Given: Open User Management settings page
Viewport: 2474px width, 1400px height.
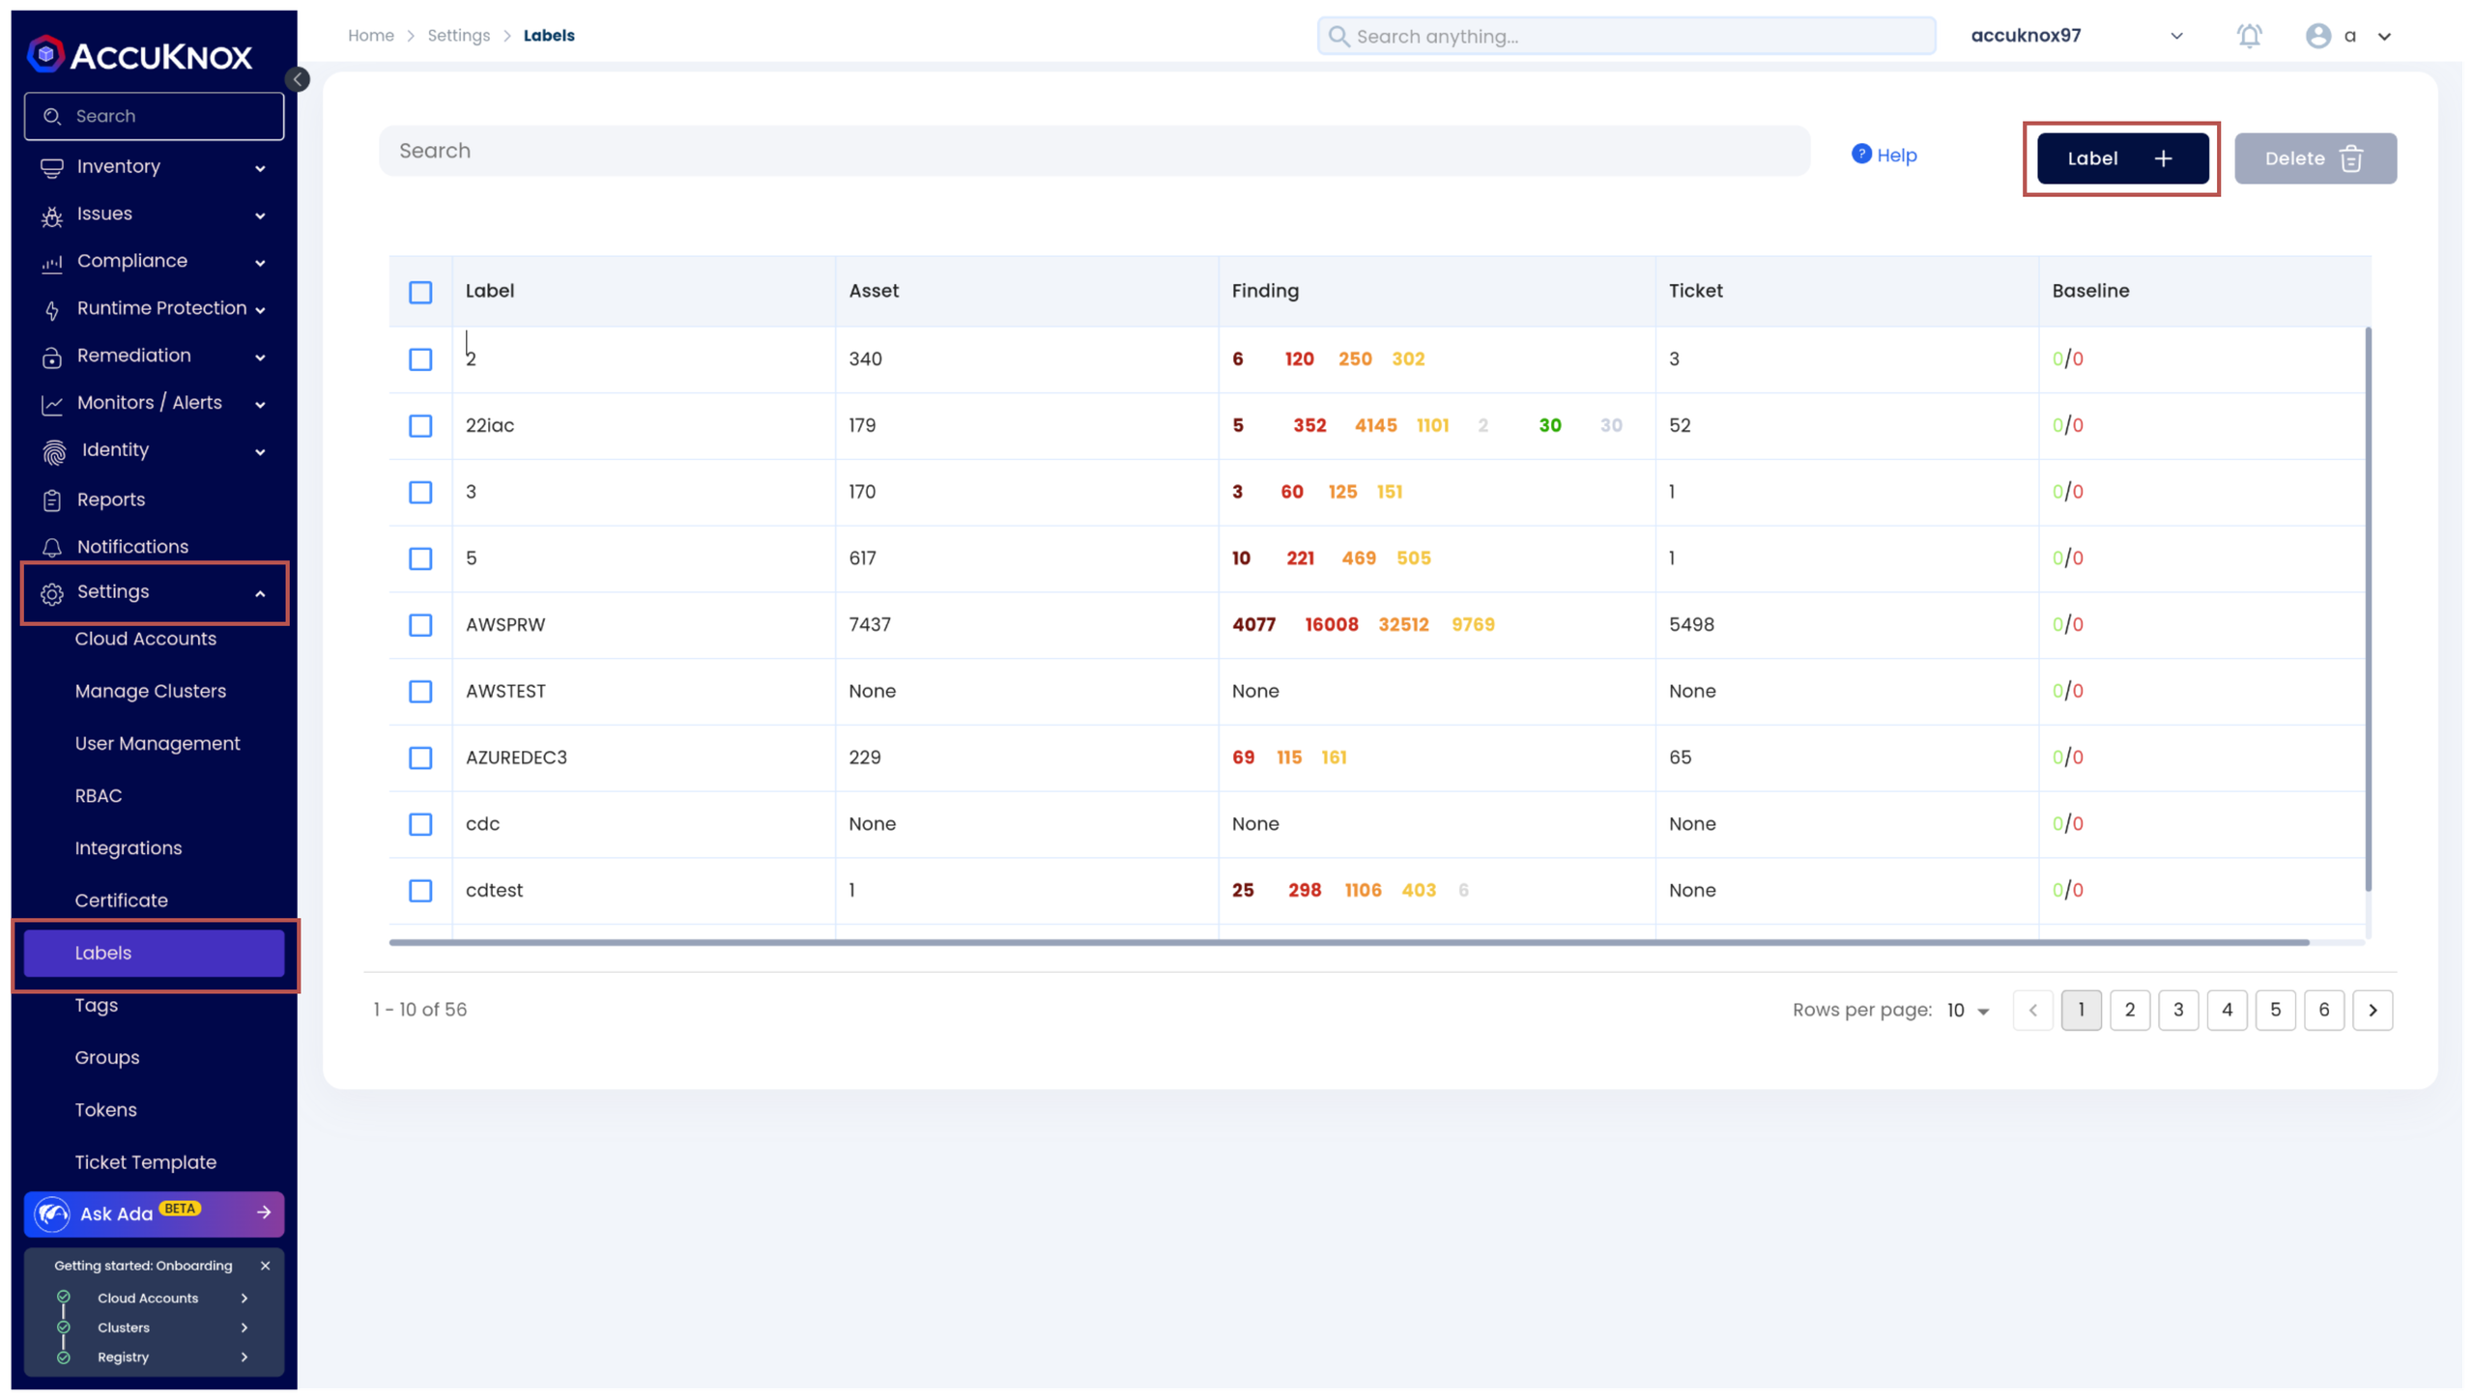Looking at the screenshot, I should pos(158,744).
